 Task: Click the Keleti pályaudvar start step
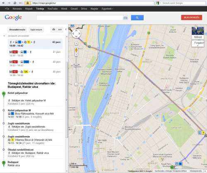18,93
